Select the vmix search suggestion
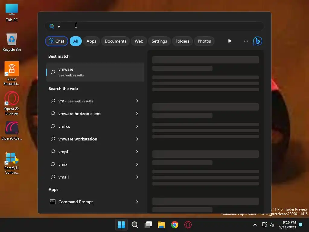Screen dimensions: 309x232 pos(95,164)
